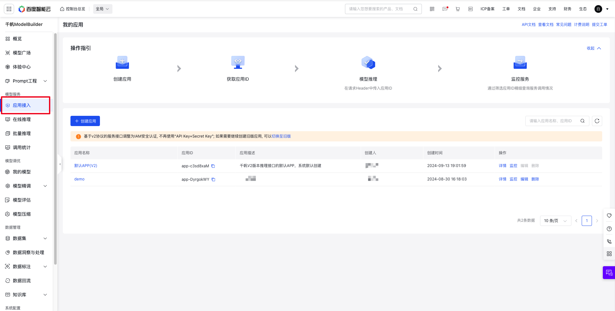Click 删除 for the demo app
This screenshot has height=311, width=615.
535,179
